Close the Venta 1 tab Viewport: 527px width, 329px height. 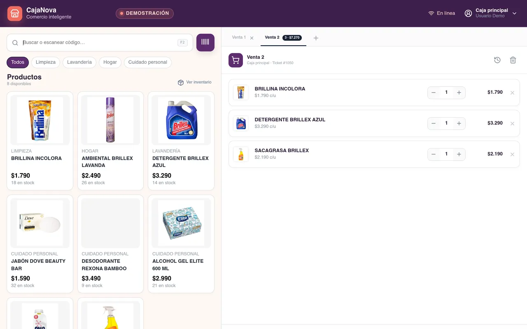coord(252,38)
